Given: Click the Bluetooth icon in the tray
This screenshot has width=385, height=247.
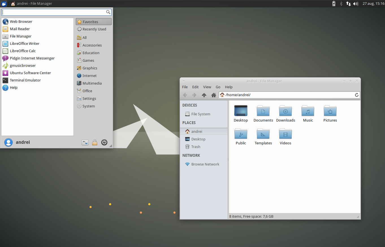Looking at the screenshot, I should coord(341,4).
